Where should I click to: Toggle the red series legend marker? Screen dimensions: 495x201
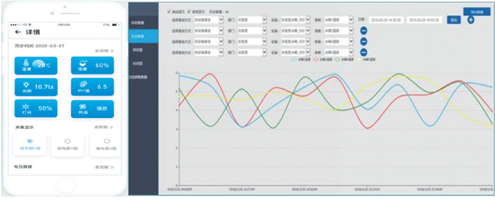tap(315, 59)
